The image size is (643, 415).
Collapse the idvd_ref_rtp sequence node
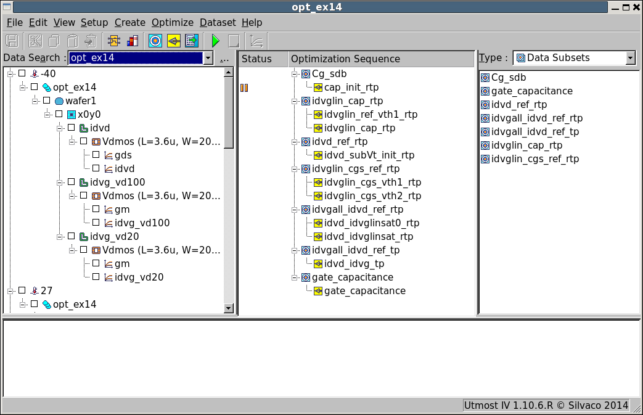295,142
